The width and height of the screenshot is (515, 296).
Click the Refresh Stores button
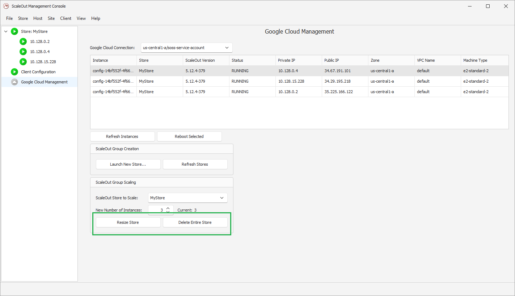195,164
